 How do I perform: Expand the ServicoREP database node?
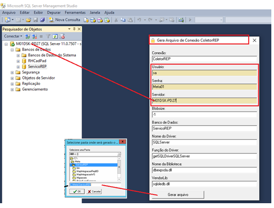pos(18,67)
